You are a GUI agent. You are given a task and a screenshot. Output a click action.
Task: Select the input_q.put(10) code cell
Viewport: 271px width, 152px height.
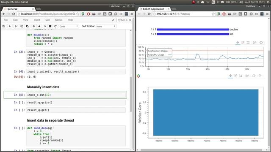pos(76,95)
